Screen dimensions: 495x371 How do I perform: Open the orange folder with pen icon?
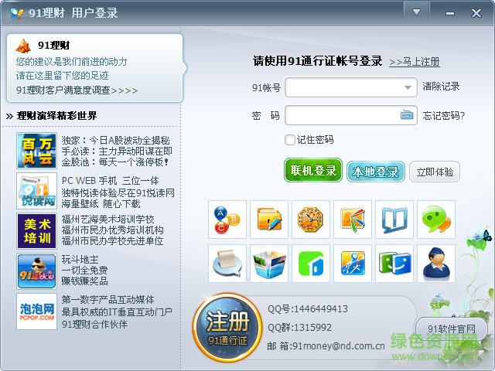[269, 220]
